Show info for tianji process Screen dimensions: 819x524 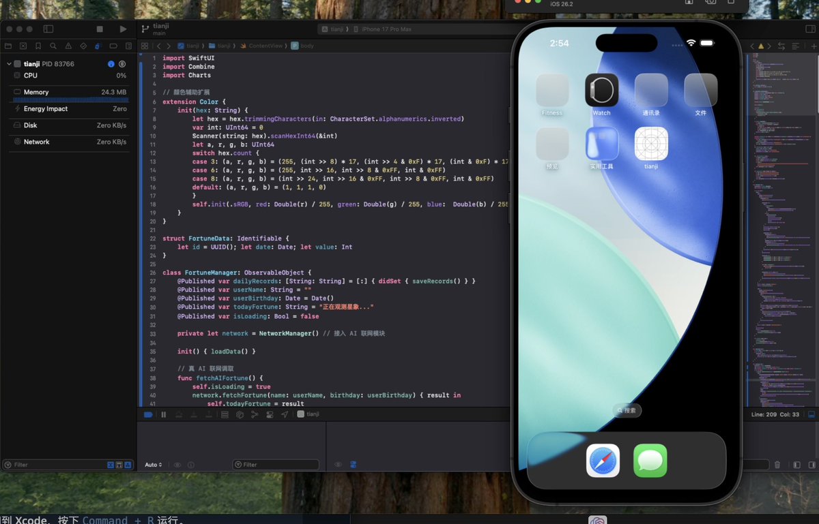(111, 64)
